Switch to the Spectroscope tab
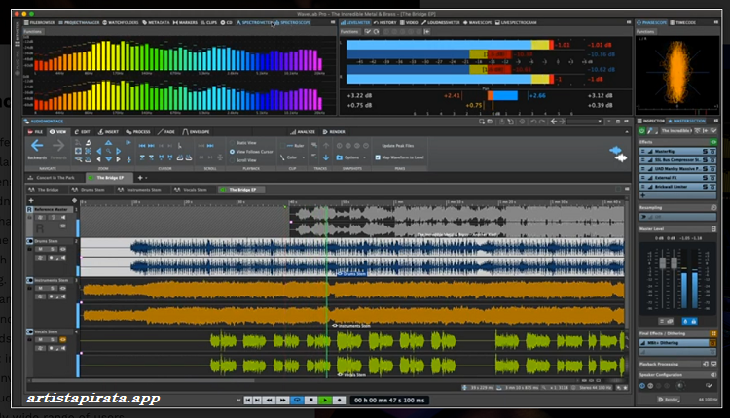The width and height of the screenshot is (730, 418). [292, 22]
